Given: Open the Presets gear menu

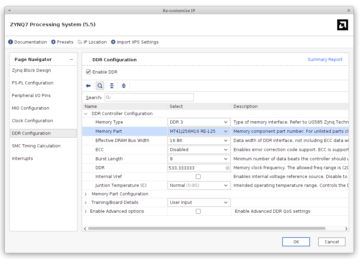Looking at the screenshot, I should [x=53, y=42].
